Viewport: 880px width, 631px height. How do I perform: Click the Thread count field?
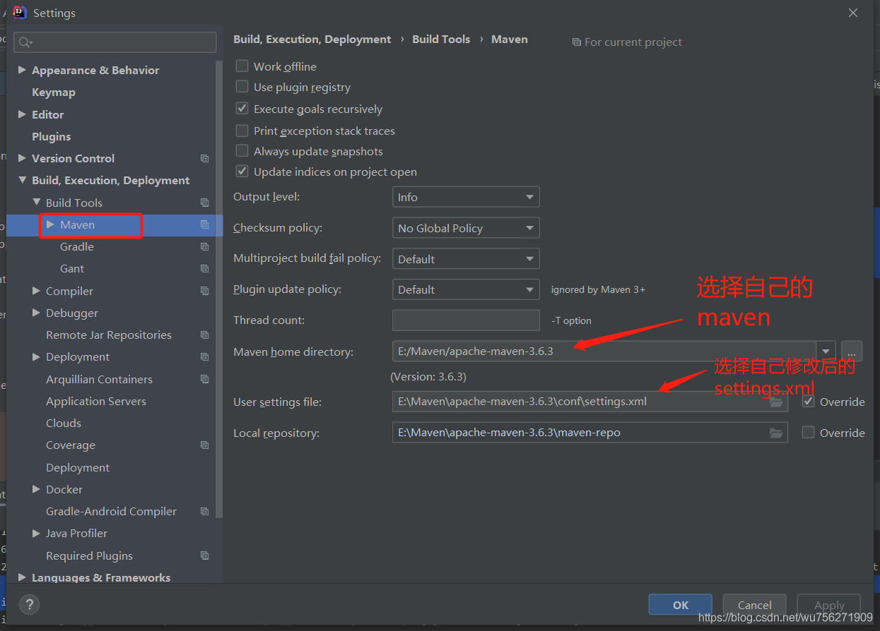[466, 320]
